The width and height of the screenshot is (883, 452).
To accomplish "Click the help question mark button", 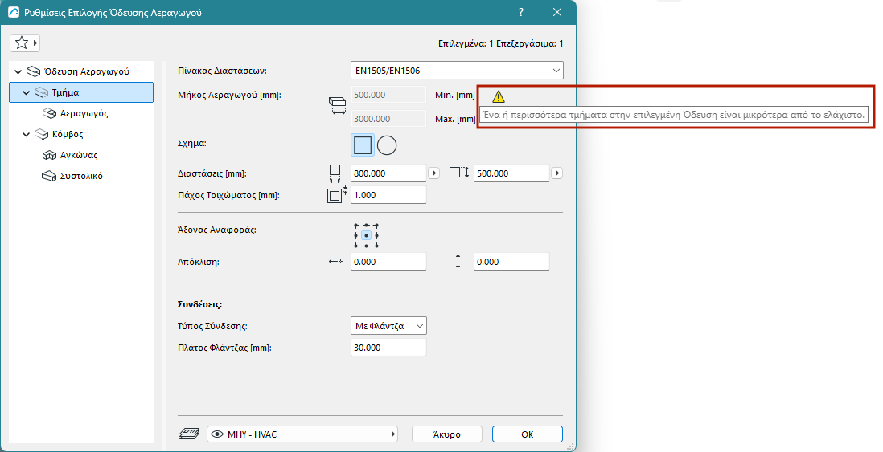I will tap(521, 12).
